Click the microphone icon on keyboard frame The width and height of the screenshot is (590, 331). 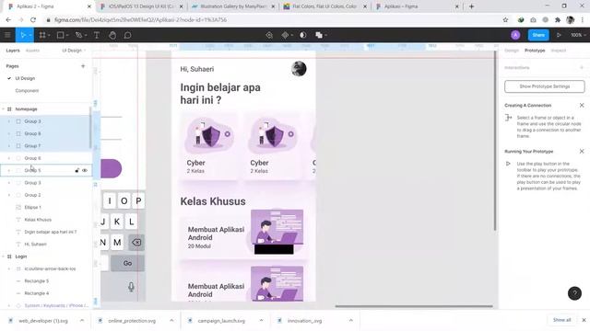pos(131,287)
